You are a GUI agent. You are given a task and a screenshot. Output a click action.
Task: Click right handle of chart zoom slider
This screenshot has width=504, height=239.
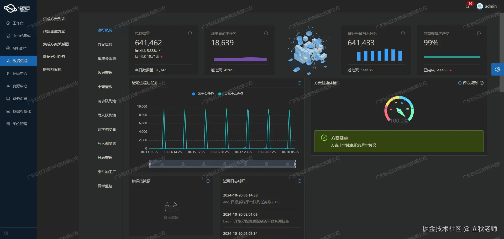295,164
